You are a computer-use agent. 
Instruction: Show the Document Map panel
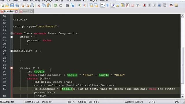[x=123, y=5]
